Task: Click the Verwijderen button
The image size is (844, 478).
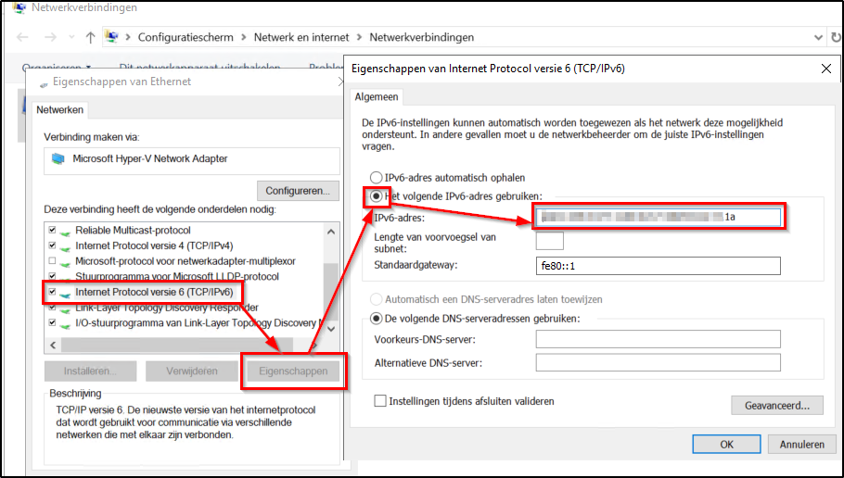Action: tap(192, 371)
